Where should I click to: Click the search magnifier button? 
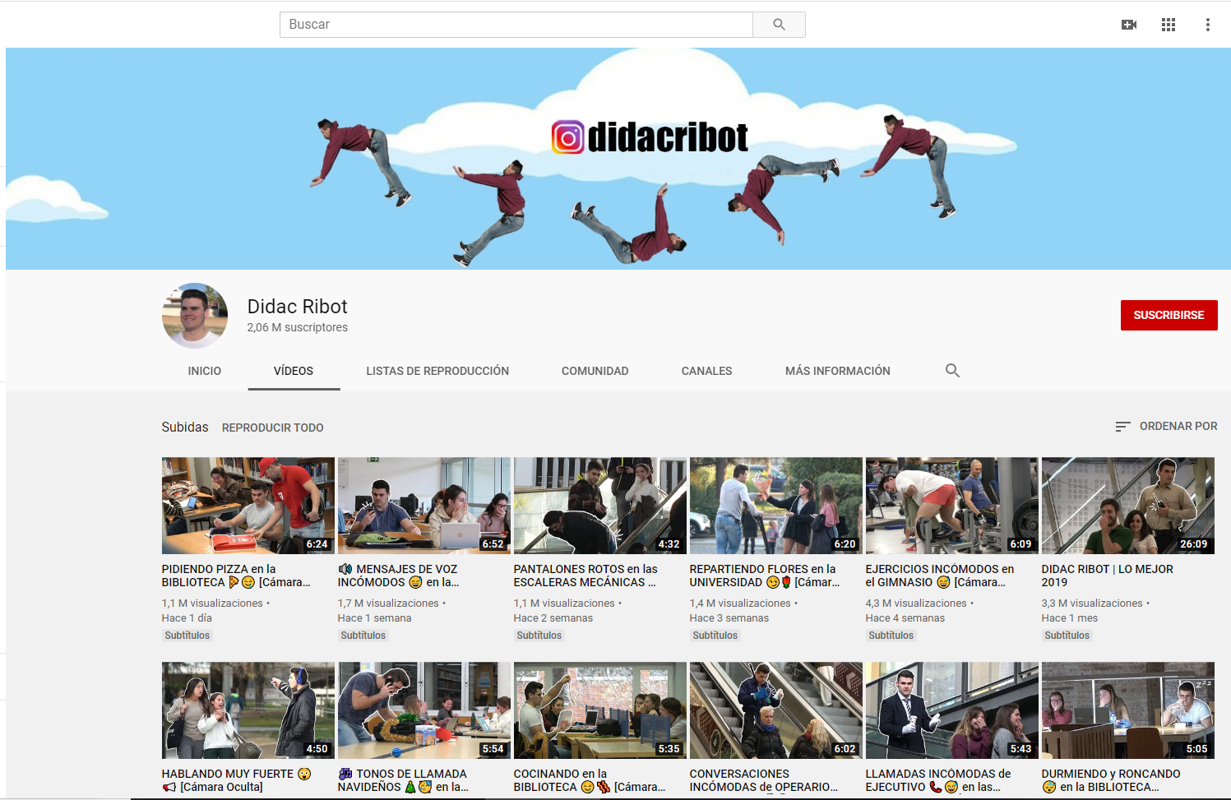click(778, 24)
